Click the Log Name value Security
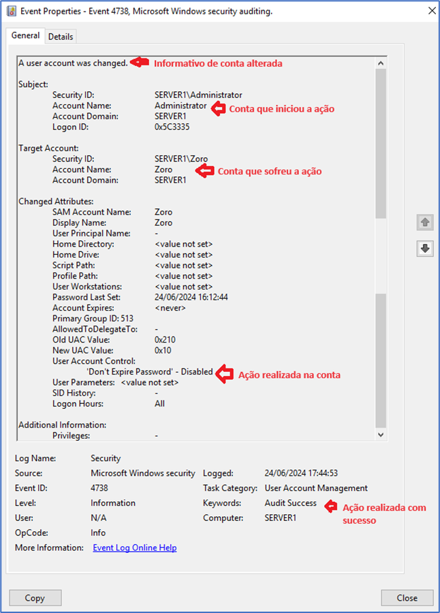The width and height of the screenshot is (440, 613). [x=106, y=458]
